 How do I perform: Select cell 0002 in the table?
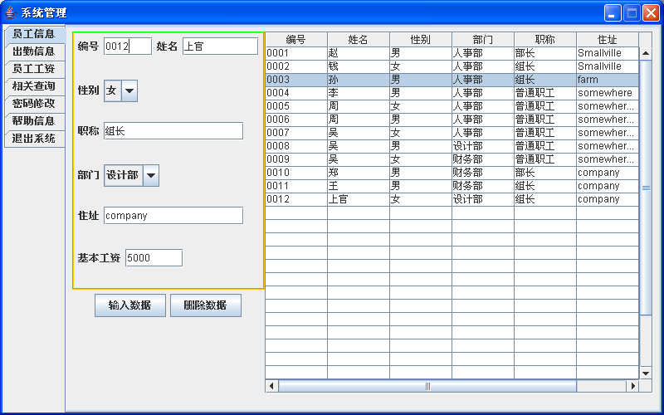click(x=296, y=66)
